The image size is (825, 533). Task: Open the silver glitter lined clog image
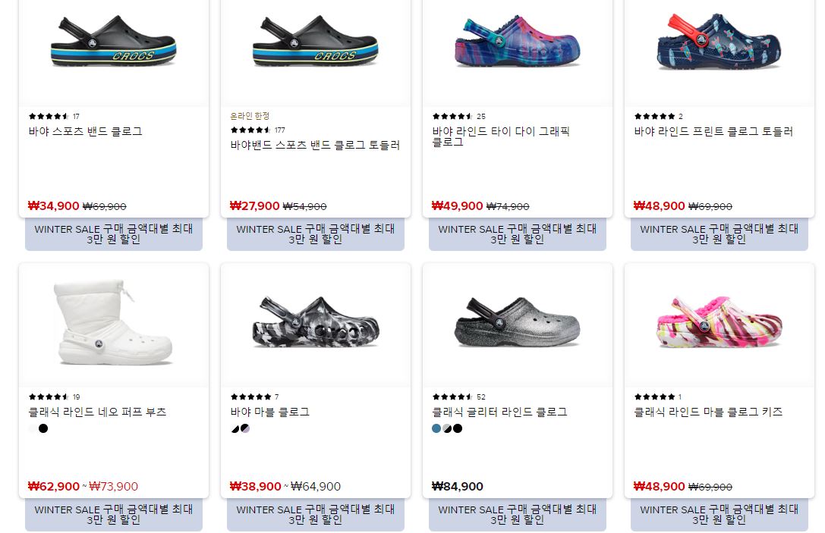(517, 323)
